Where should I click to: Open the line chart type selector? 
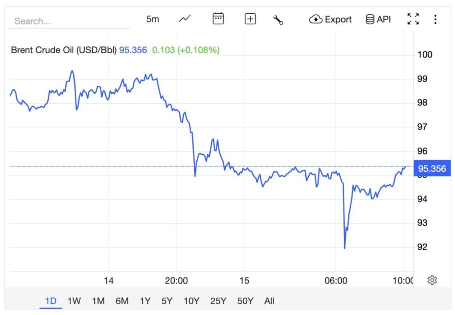pyautogui.click(x=185, y=19)
